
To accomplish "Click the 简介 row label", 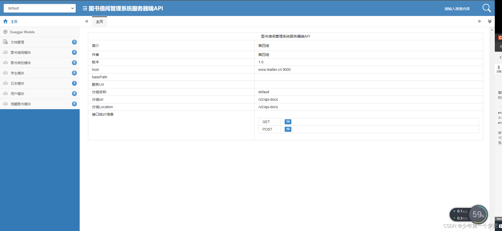I will (95, 46).
